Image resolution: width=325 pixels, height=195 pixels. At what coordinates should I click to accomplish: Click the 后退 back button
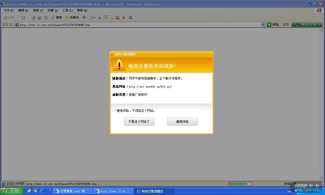(x=9, y=18)
